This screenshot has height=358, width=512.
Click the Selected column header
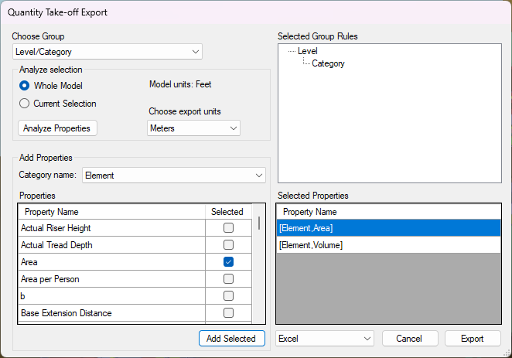tap(228, 212)
